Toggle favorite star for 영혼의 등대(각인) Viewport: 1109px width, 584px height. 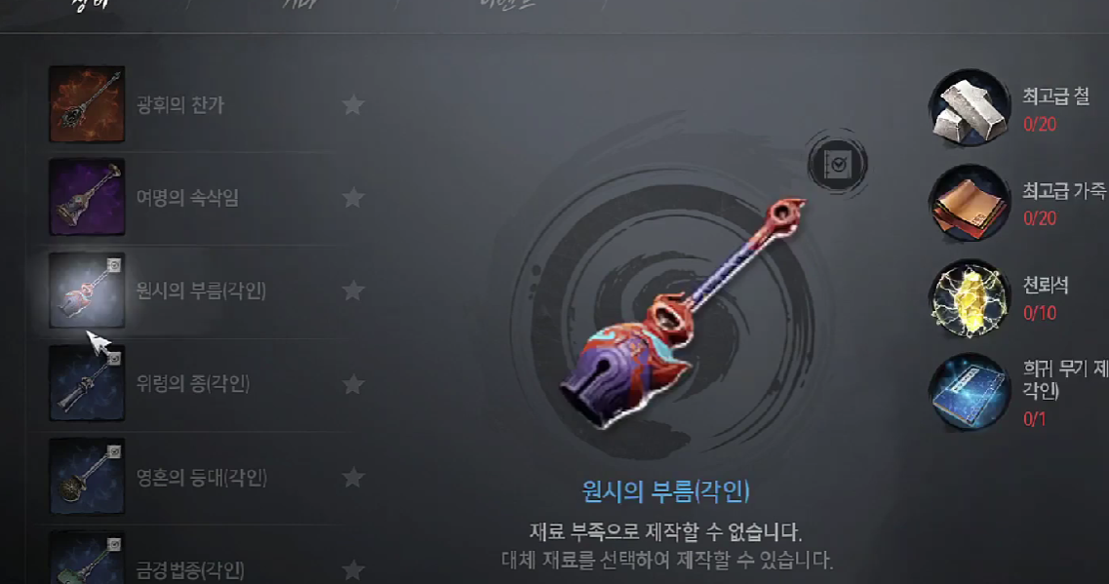coord(353,477)
